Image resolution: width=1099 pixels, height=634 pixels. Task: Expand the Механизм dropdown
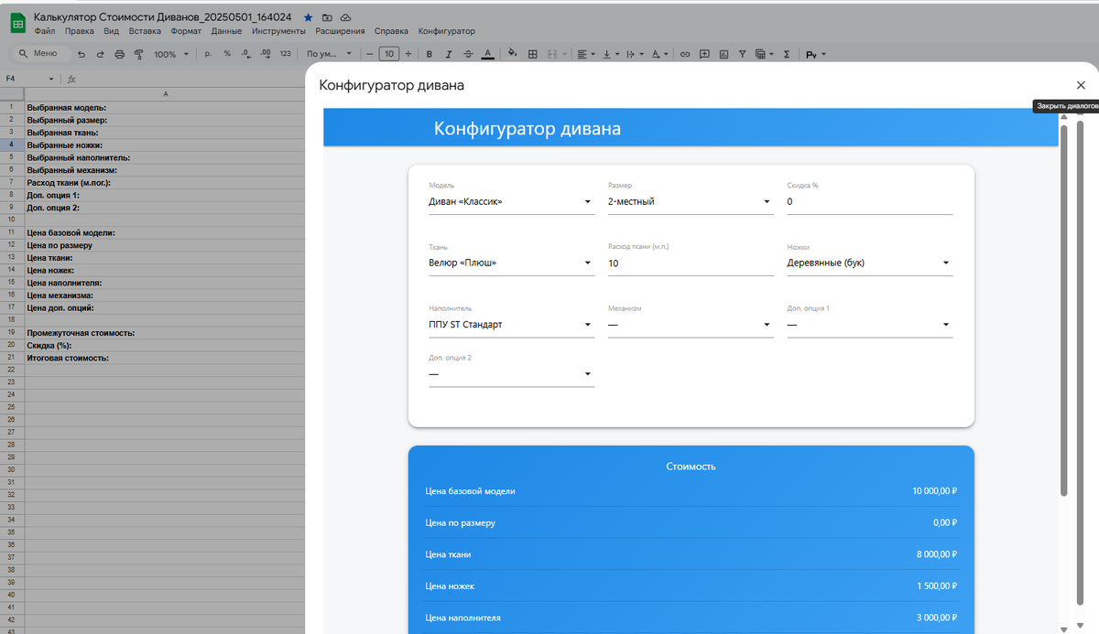[x=691, y=325]
